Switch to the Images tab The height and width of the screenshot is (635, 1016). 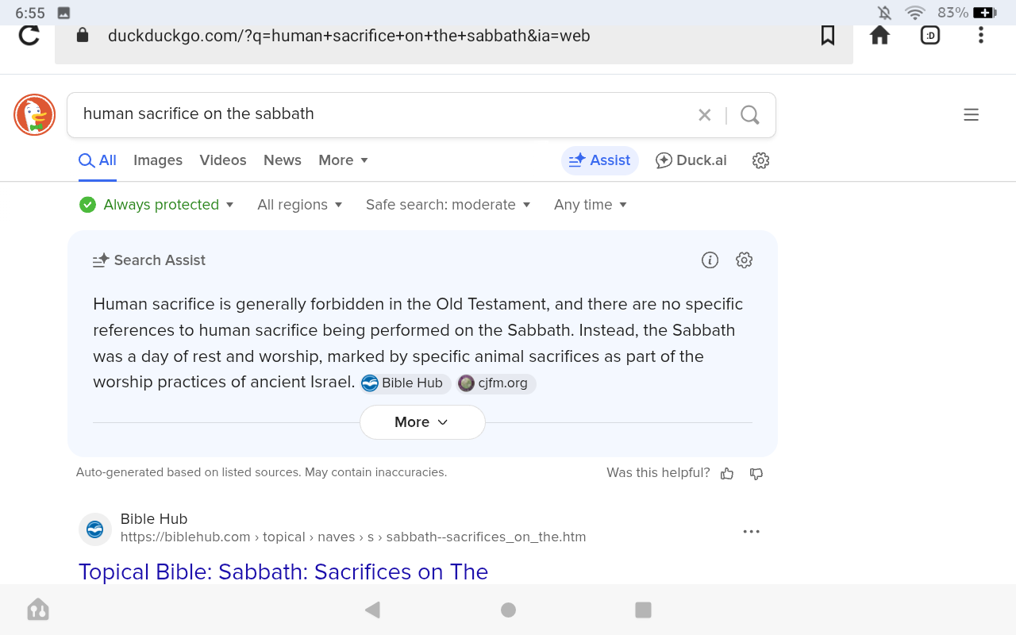click(x=158, y=160)
